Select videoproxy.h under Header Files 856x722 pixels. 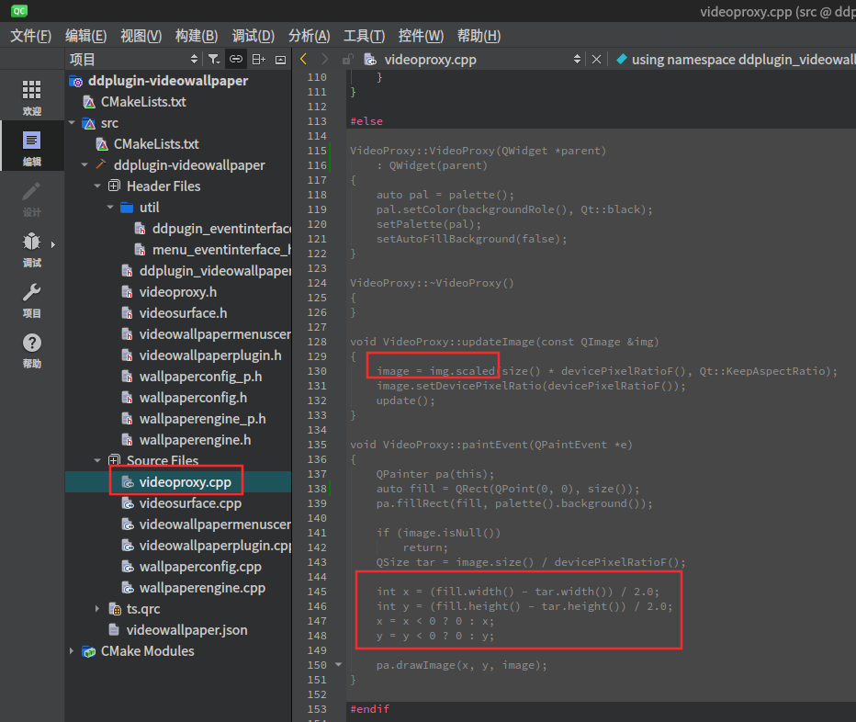(177, 292)
